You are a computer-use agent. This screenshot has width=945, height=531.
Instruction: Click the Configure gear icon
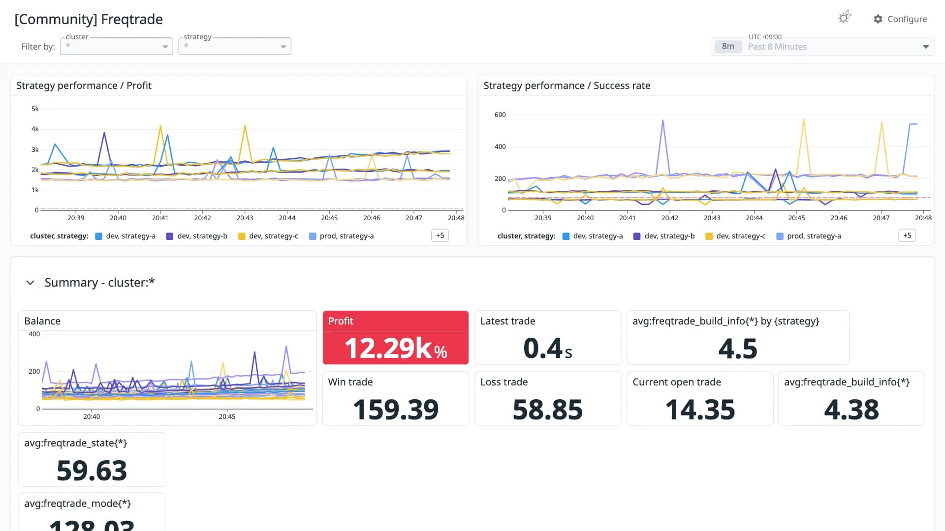click(x=878, y=19)
